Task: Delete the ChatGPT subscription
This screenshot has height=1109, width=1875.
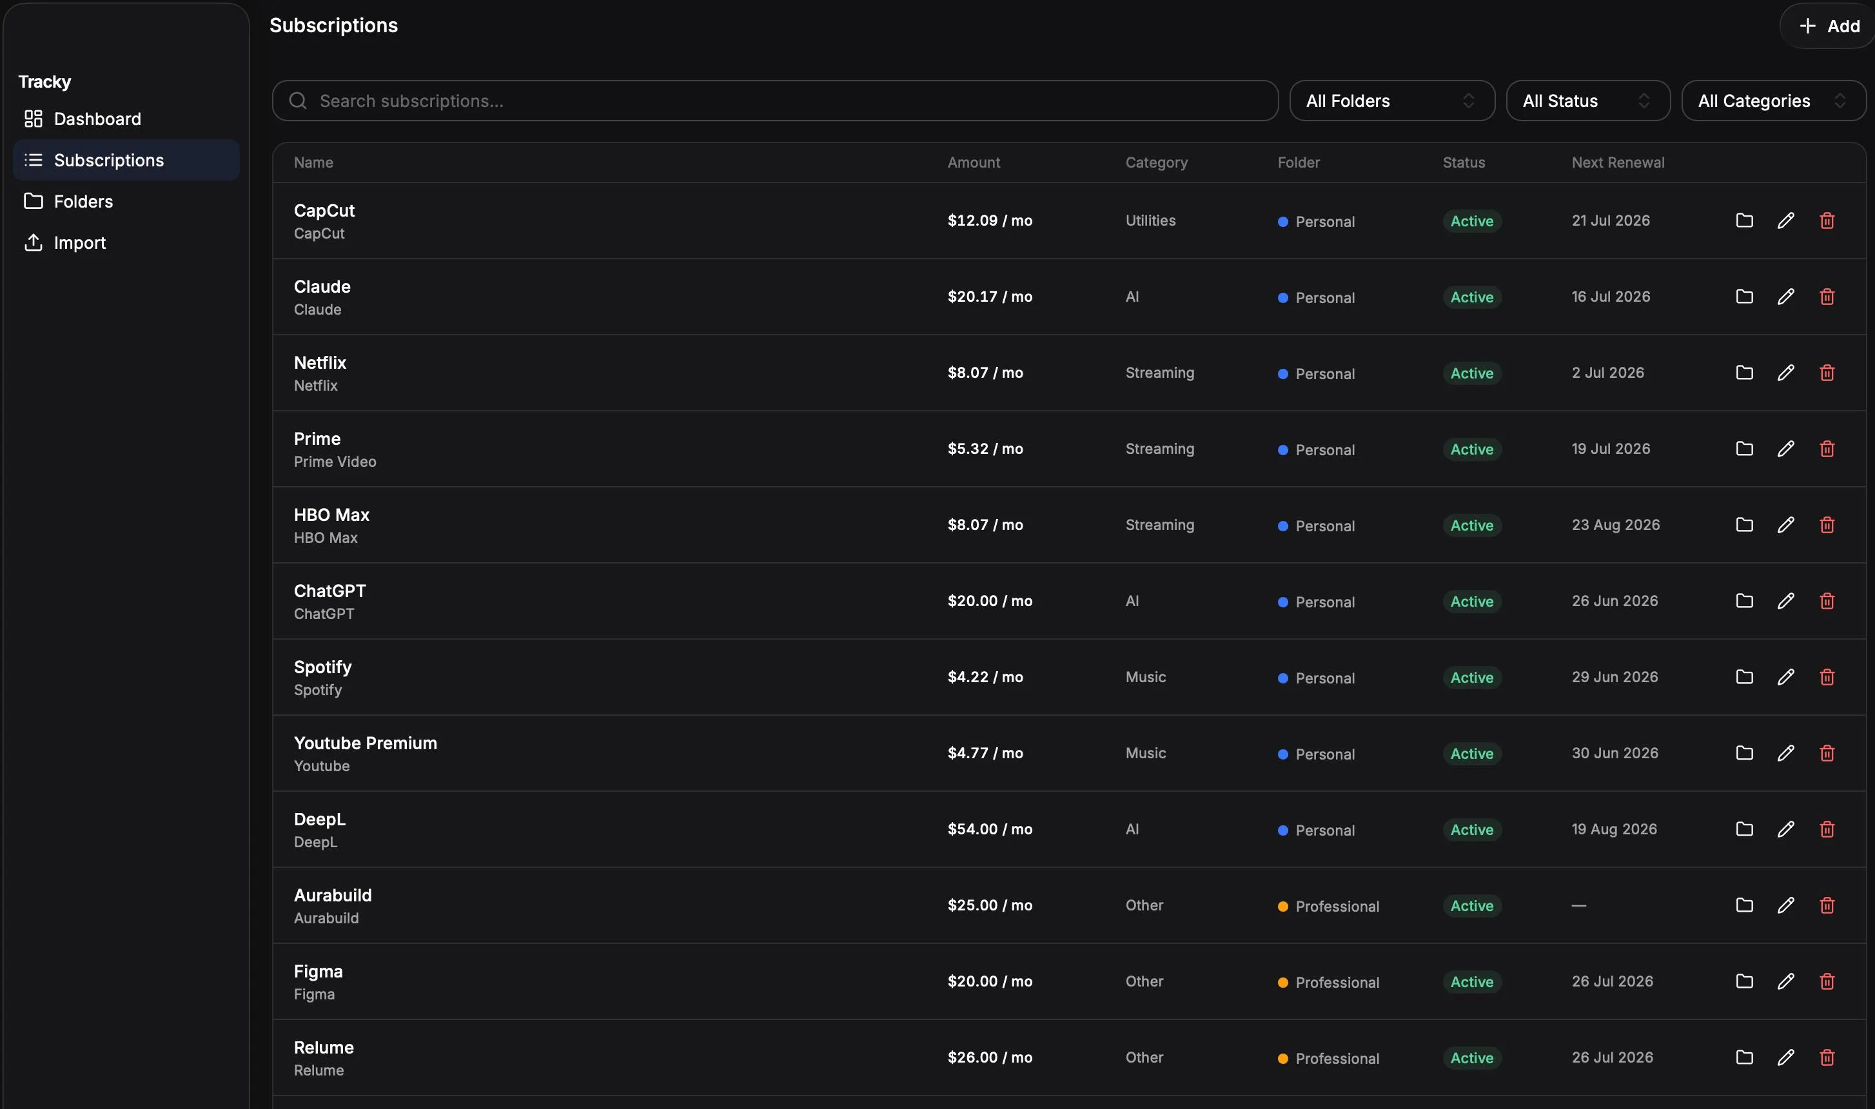Action: 1827,601
